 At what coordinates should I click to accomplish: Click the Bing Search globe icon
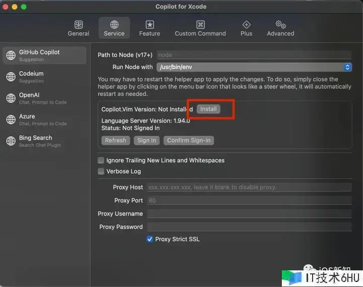point(11,141)
